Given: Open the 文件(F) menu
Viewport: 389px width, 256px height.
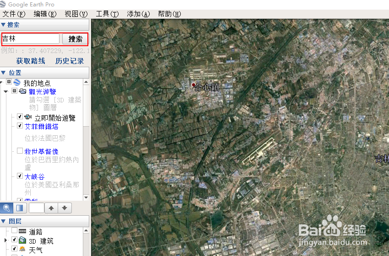Looking at the screenshot, I should (x=14, y=14).
